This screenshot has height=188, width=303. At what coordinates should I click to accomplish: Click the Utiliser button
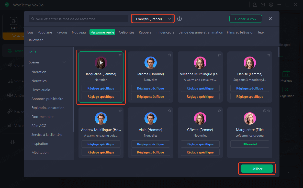point(257,169)
